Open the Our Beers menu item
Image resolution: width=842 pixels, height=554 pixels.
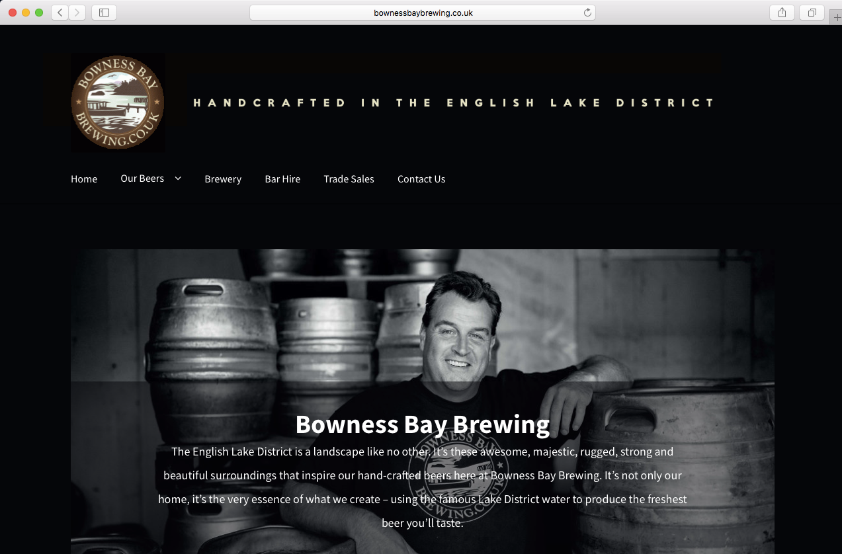(x=142, y=178)
